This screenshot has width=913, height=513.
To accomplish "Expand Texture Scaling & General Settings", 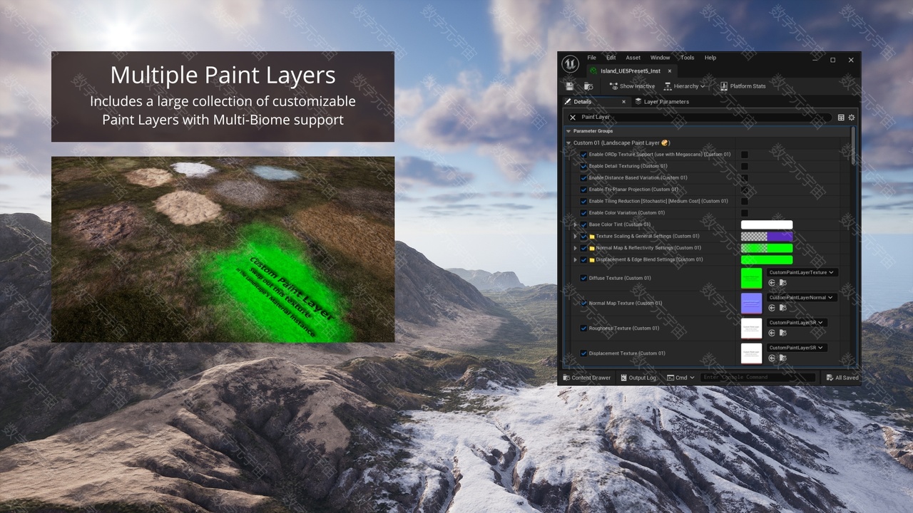I will coord(576,237).
